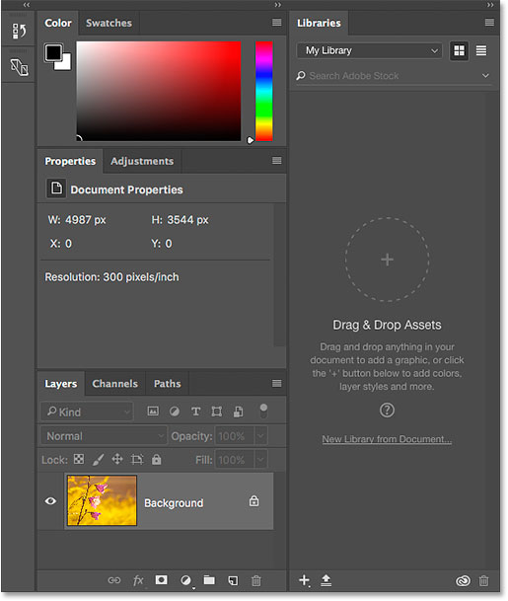
Task: Toggle lock position
Action: coord(117,459)
